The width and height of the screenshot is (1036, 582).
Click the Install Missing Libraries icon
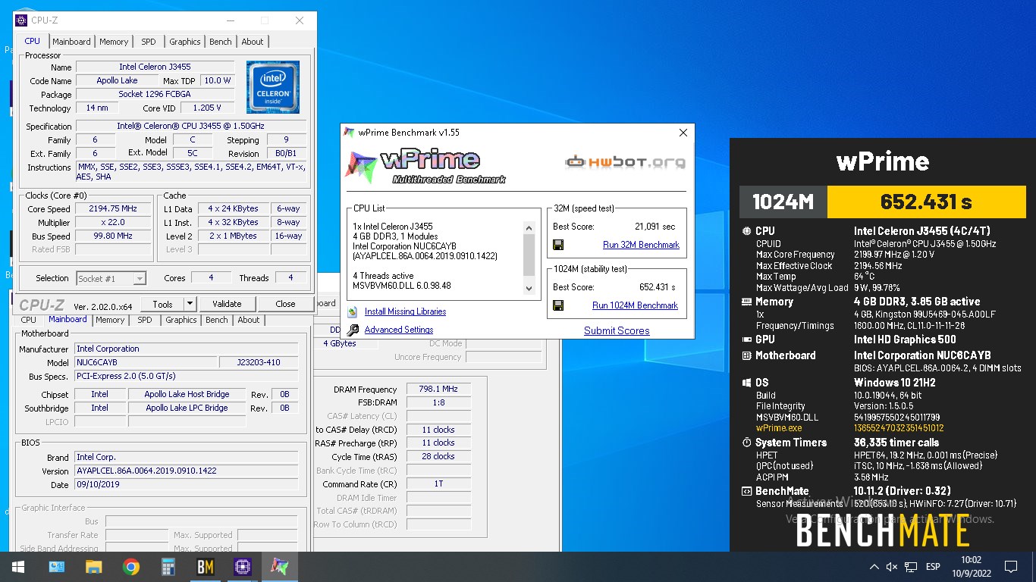coord(352,311)
